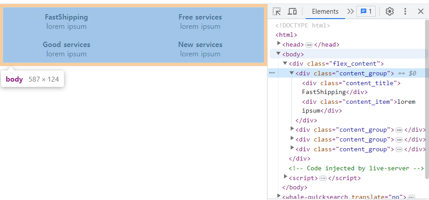Select the closing body tag
This screenshot has width=429, height=200.
pyautogui.click(x=295, y=188)
